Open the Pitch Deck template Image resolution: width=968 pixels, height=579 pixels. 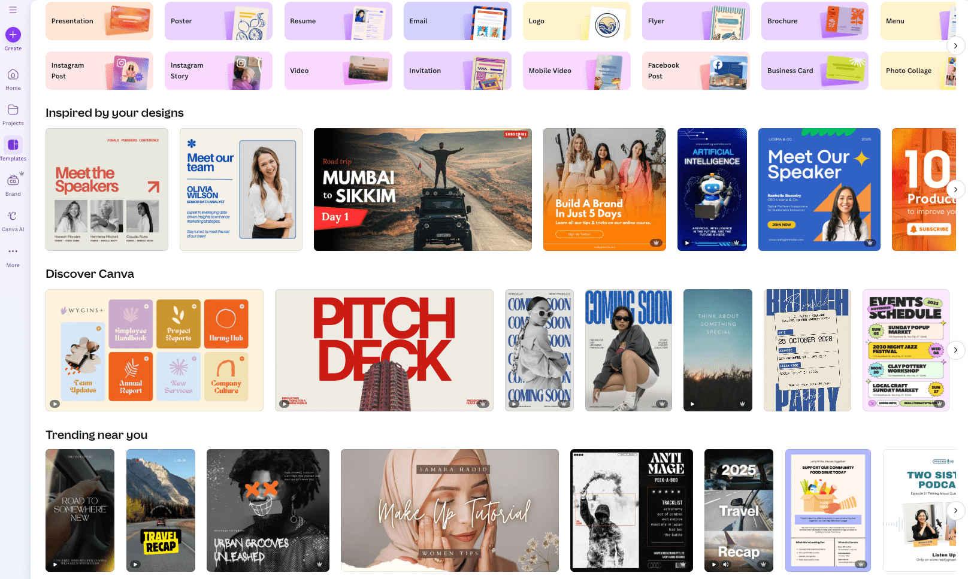coord(383,350)
